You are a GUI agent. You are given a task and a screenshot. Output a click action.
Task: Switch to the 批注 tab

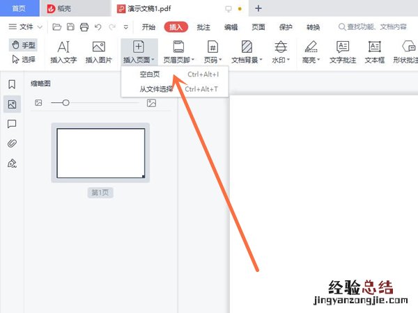point(203,27)
